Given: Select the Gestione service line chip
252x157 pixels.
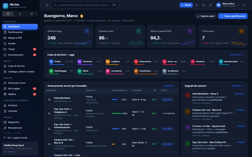Looking at the screenshot, I should pos(203,62).
